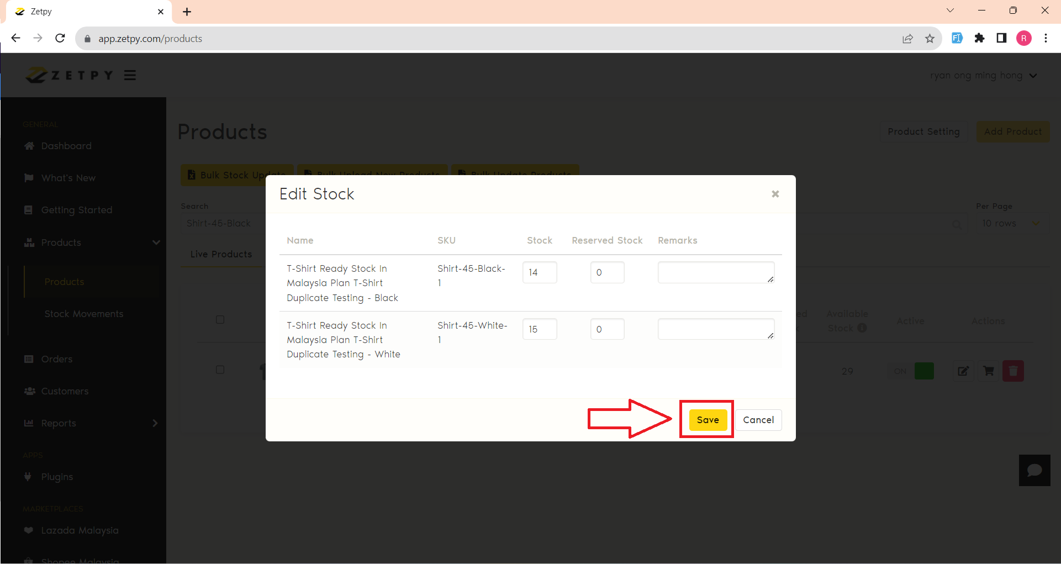The width and height of the screenshot is (1061, 564).
Task: Click the lock site info icon
Action: [x=87, y=39]
